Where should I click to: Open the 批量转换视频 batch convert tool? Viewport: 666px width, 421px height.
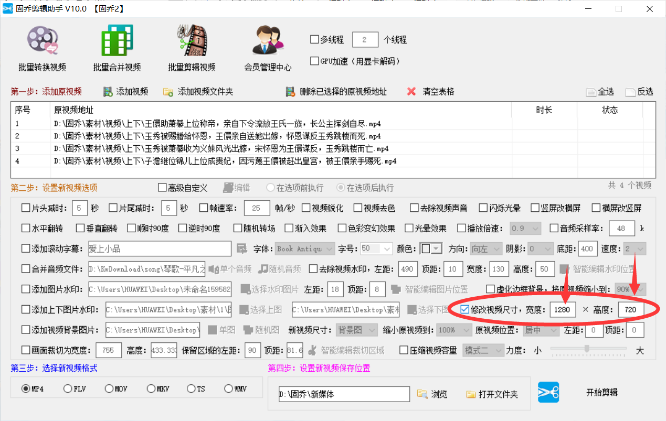pyautogui.click(x=41, y=47)
